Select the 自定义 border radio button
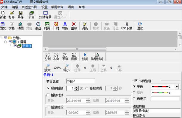Image resolution: width=182 pixels, height=118 pixels. tap(134, 99)
